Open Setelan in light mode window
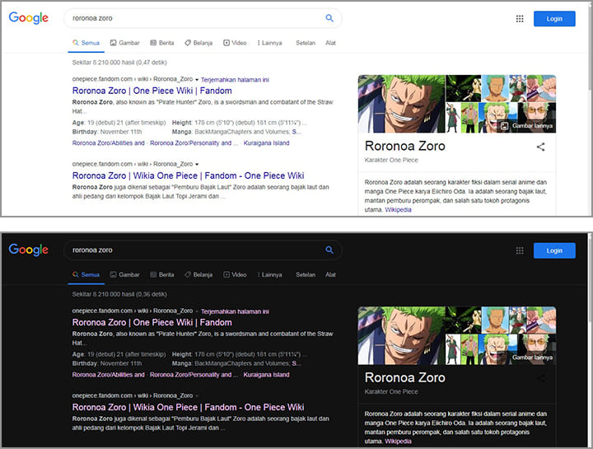This screenshot has height=449, width=593. click(x=306, y=43)
